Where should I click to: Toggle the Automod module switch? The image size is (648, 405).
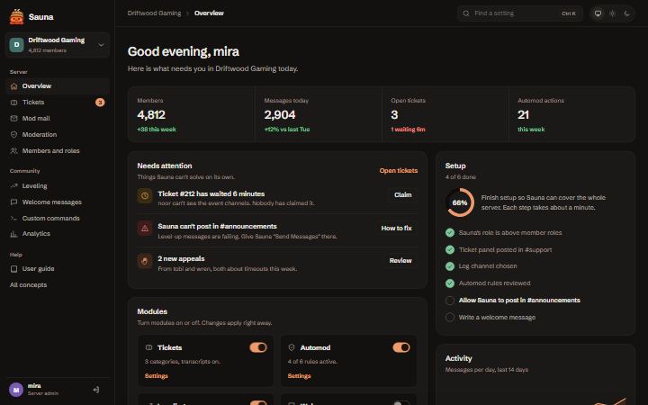pyautogui.click(x=401, y=347)
